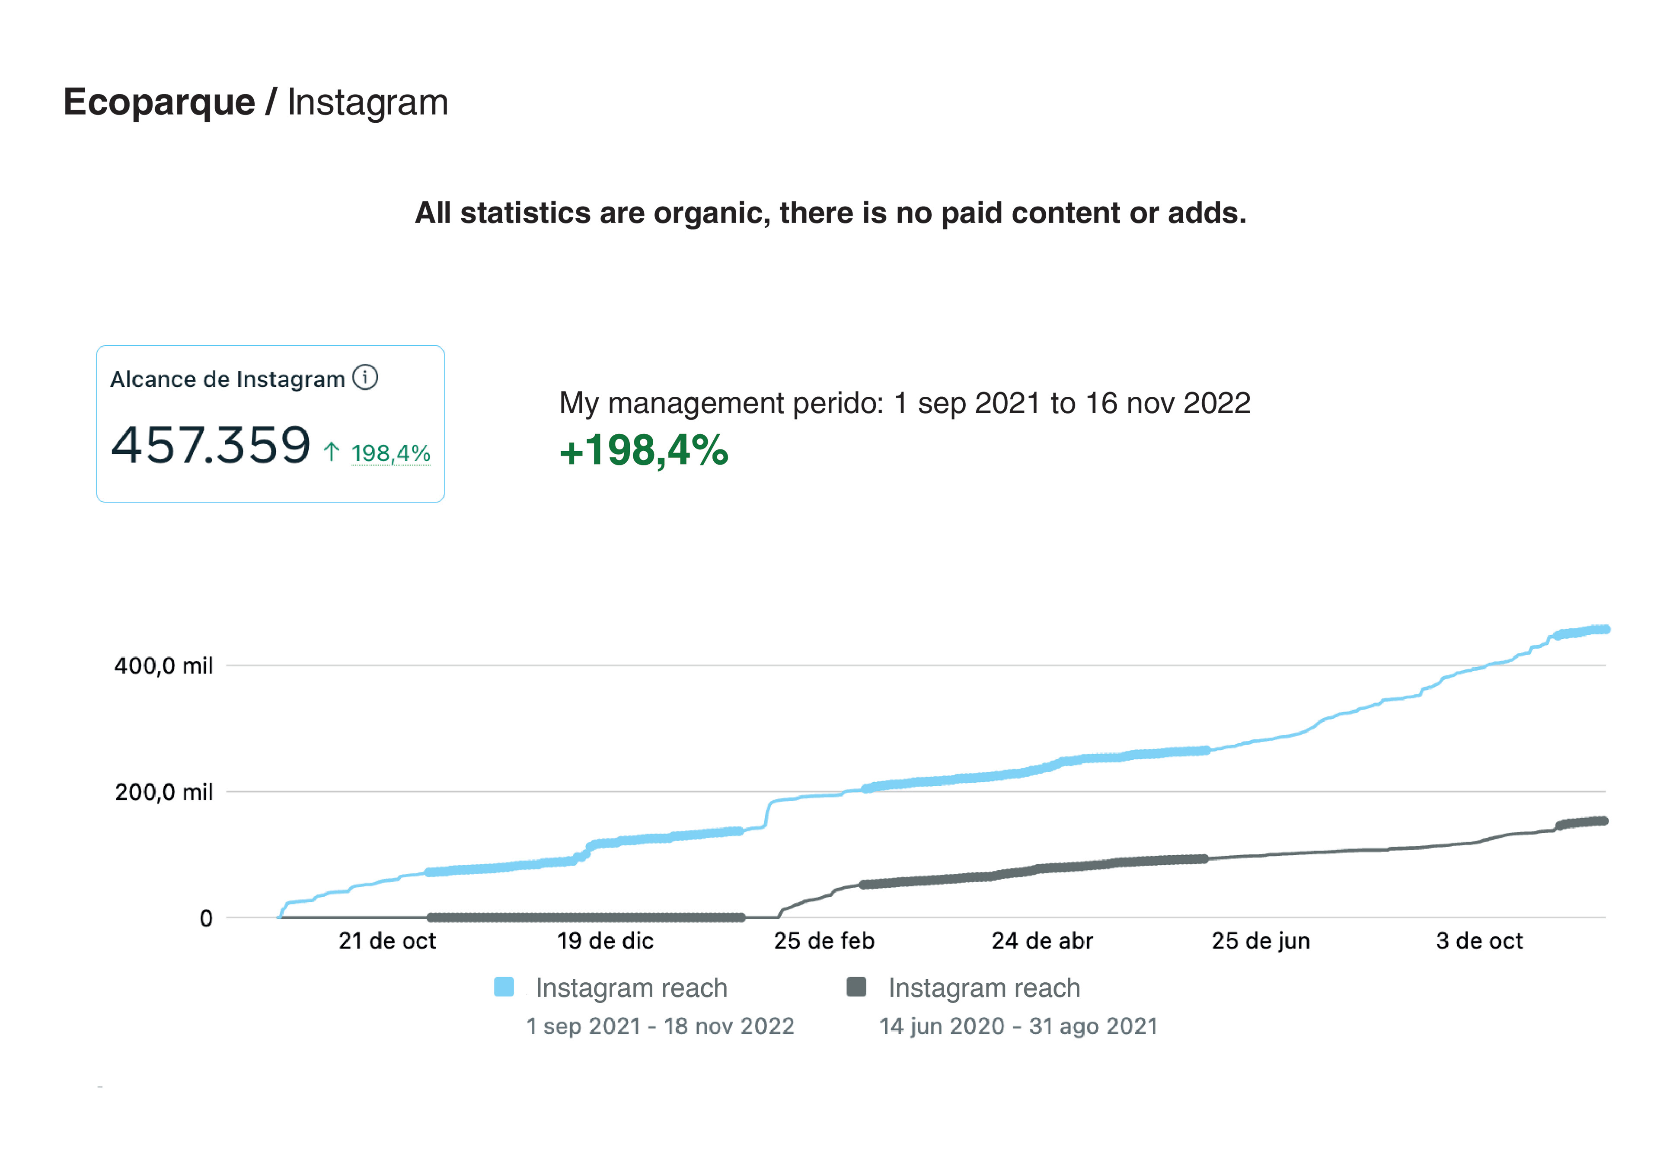Click the green upward arrow icon
The height and width of the screenshot is (1169, 1660).
tap(331, 452)
